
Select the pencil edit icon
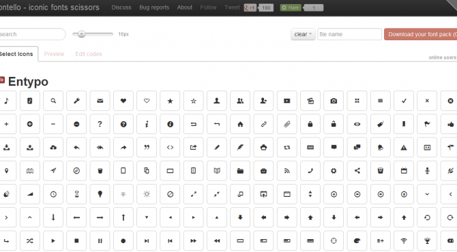coord(216,148)
